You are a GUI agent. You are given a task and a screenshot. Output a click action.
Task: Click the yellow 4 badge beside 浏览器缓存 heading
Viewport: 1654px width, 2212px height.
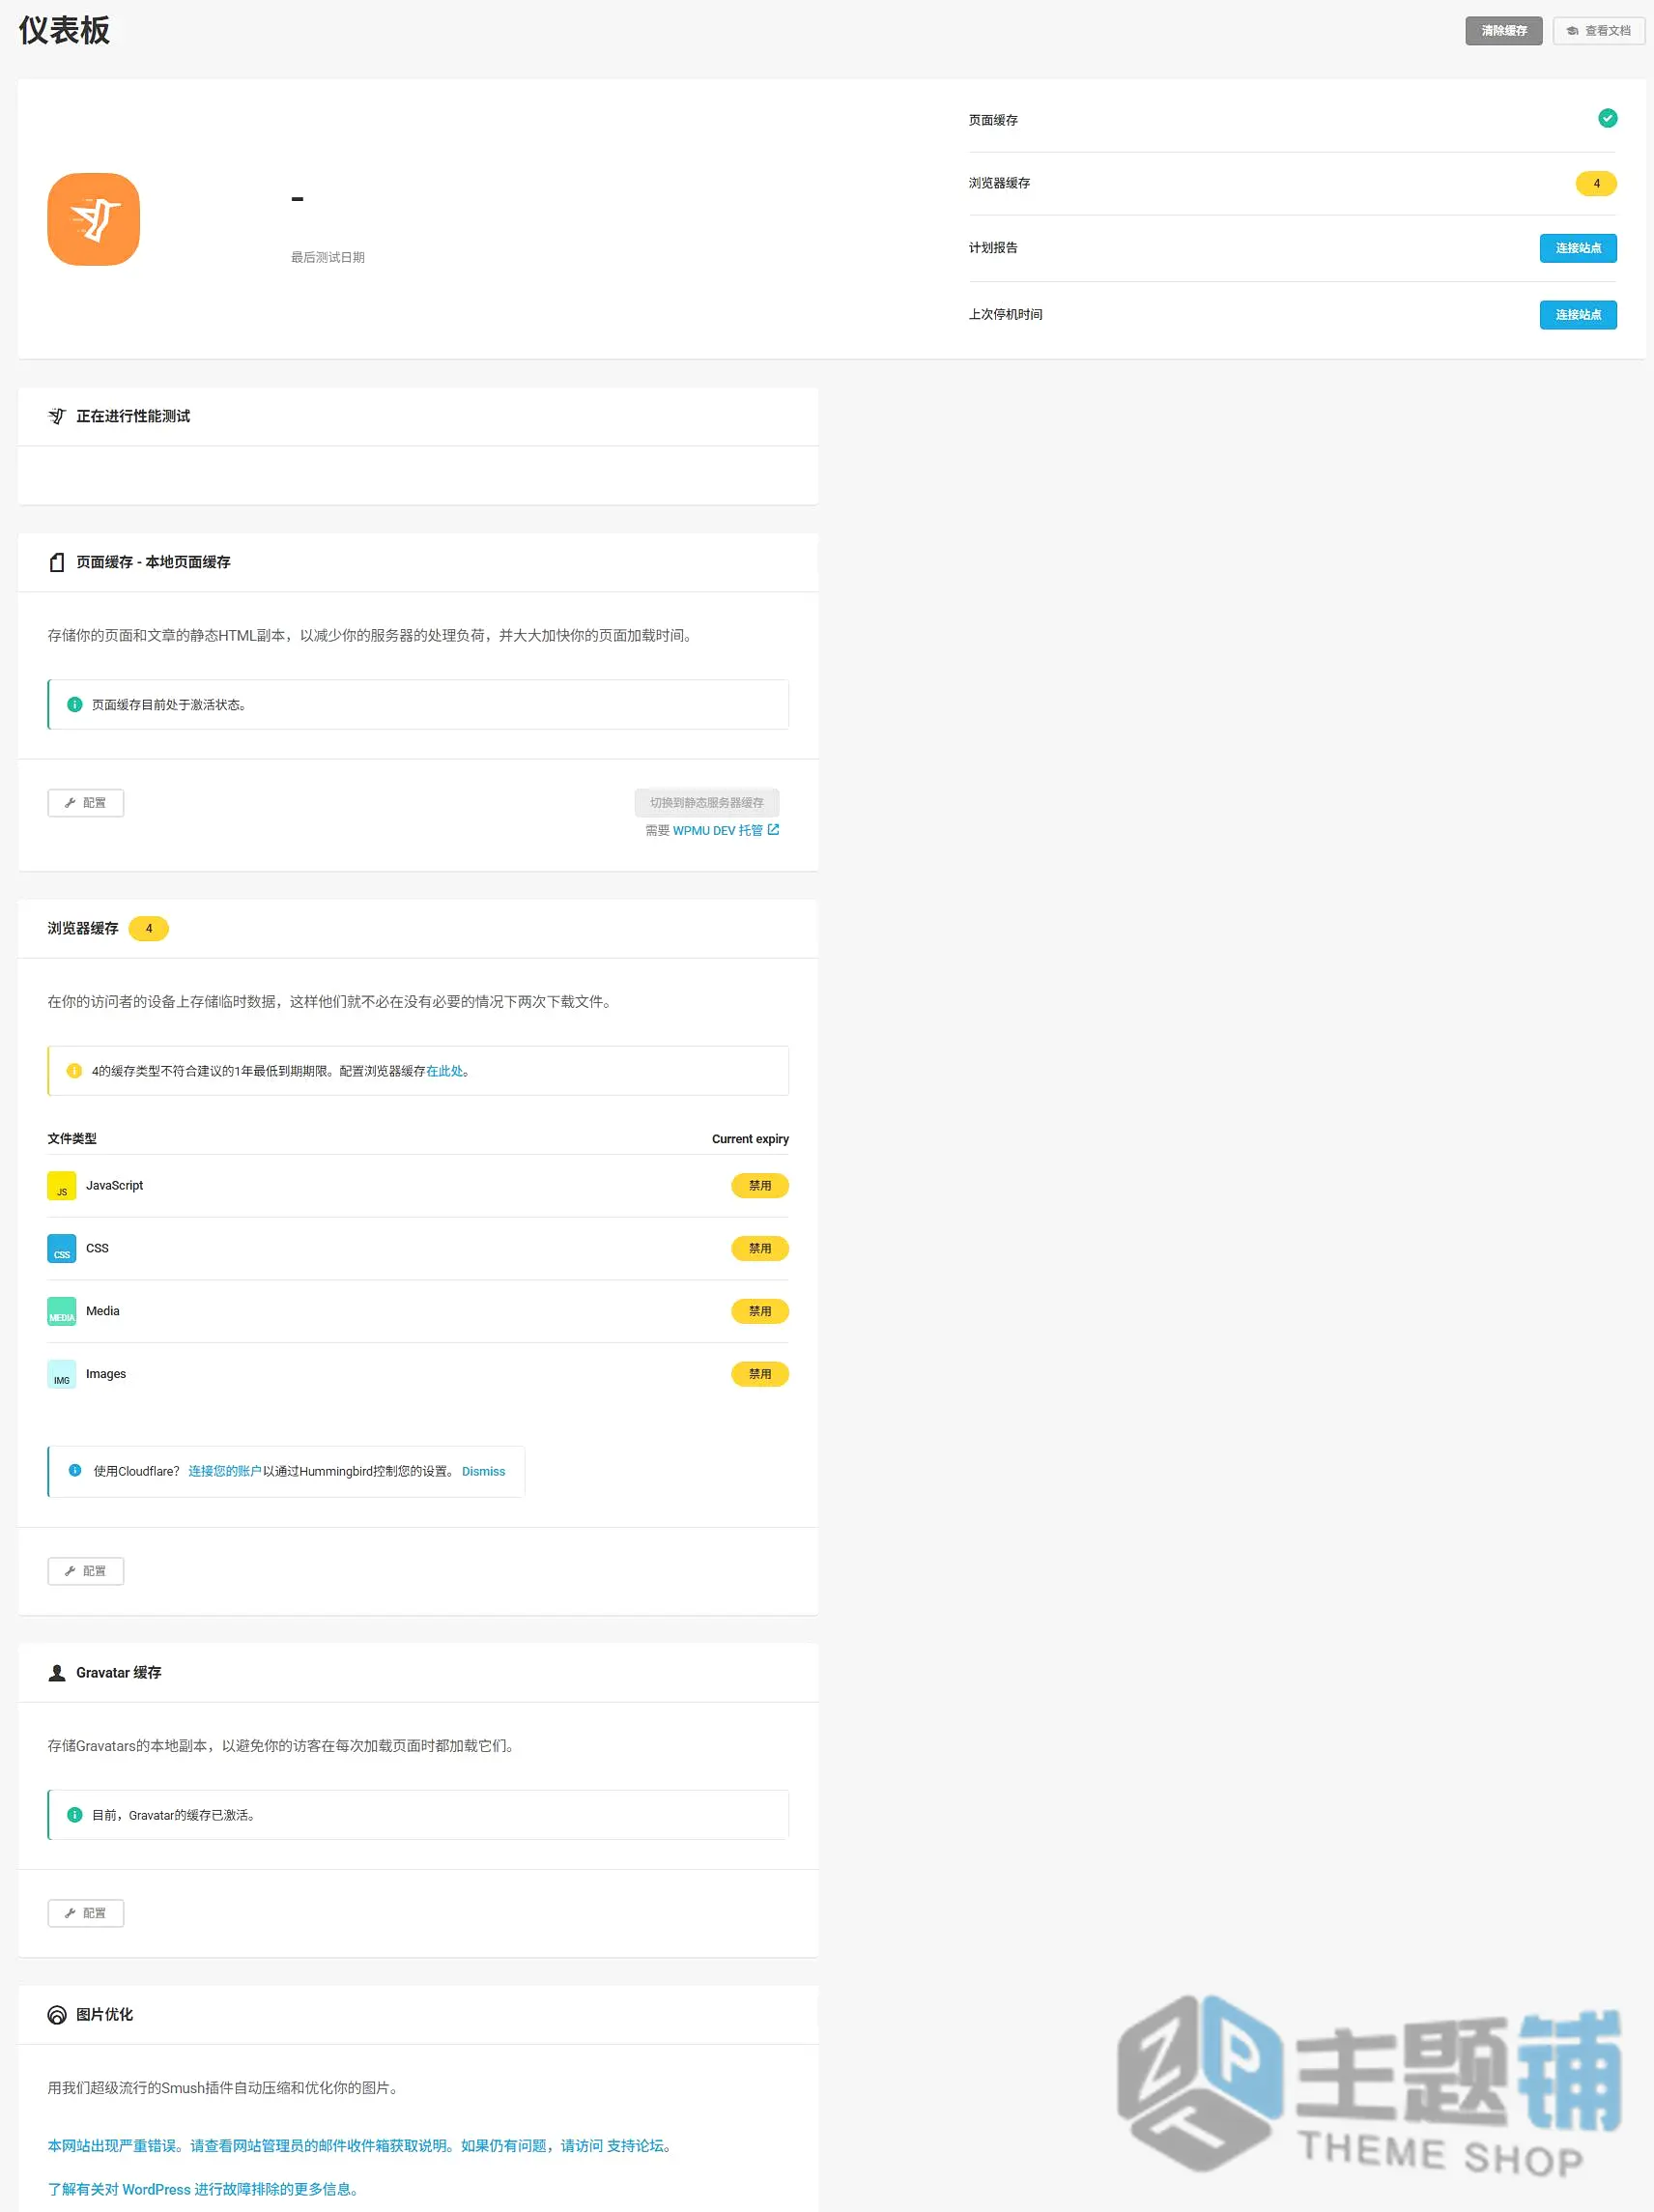(x=149, y=928)
